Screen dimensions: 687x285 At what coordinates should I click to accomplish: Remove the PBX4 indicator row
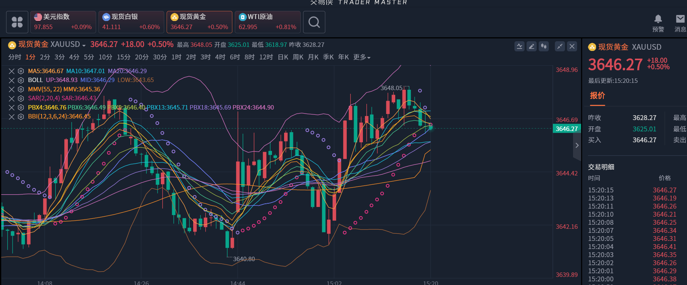pos(12,108)
